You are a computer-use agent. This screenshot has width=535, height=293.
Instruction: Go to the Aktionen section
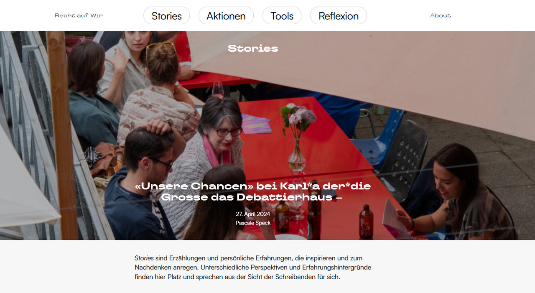(x=226, y=15)
